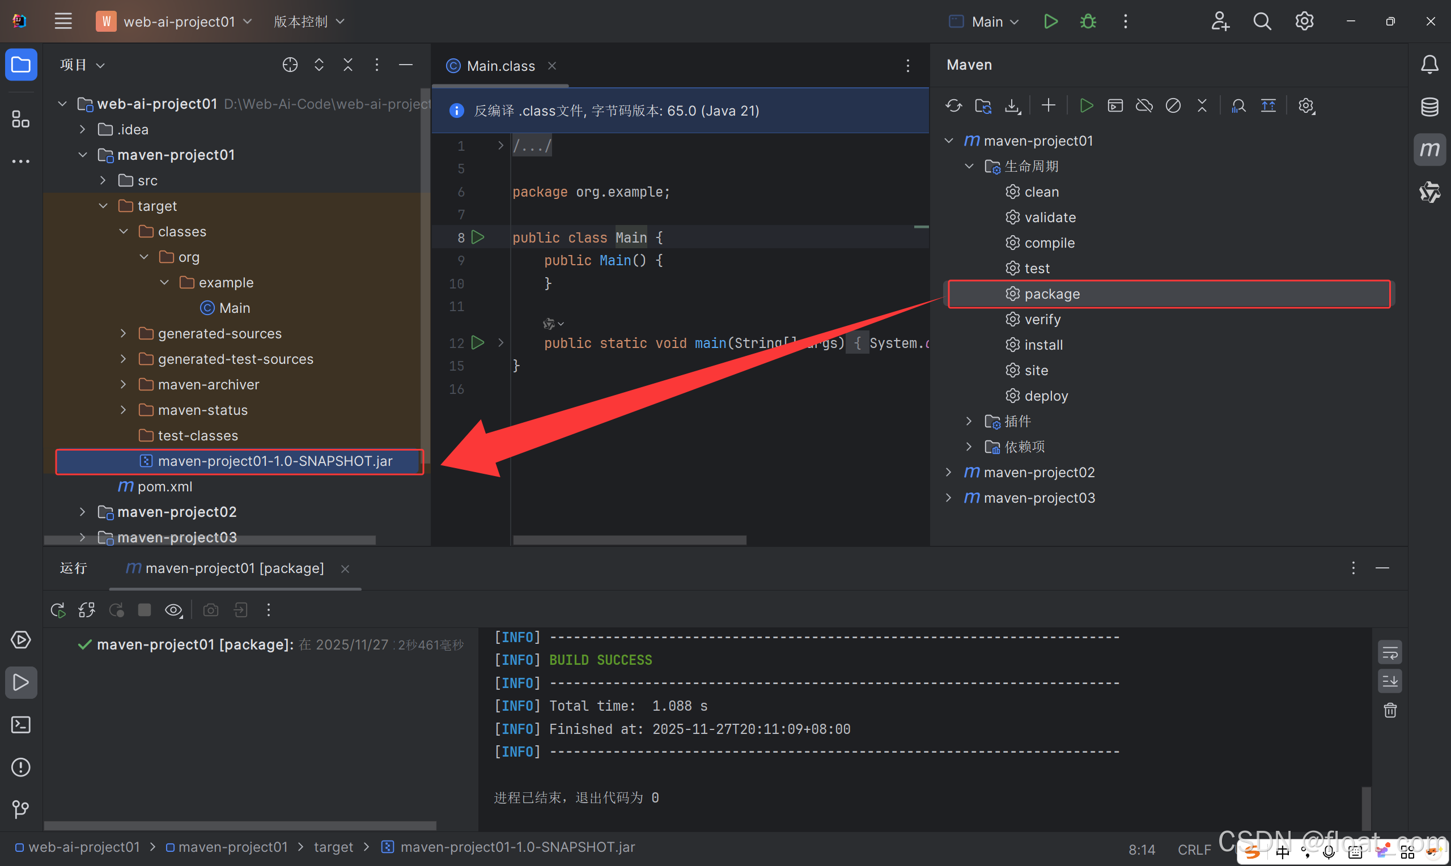Click the Maven reload all projects icon

click(953, 105)
